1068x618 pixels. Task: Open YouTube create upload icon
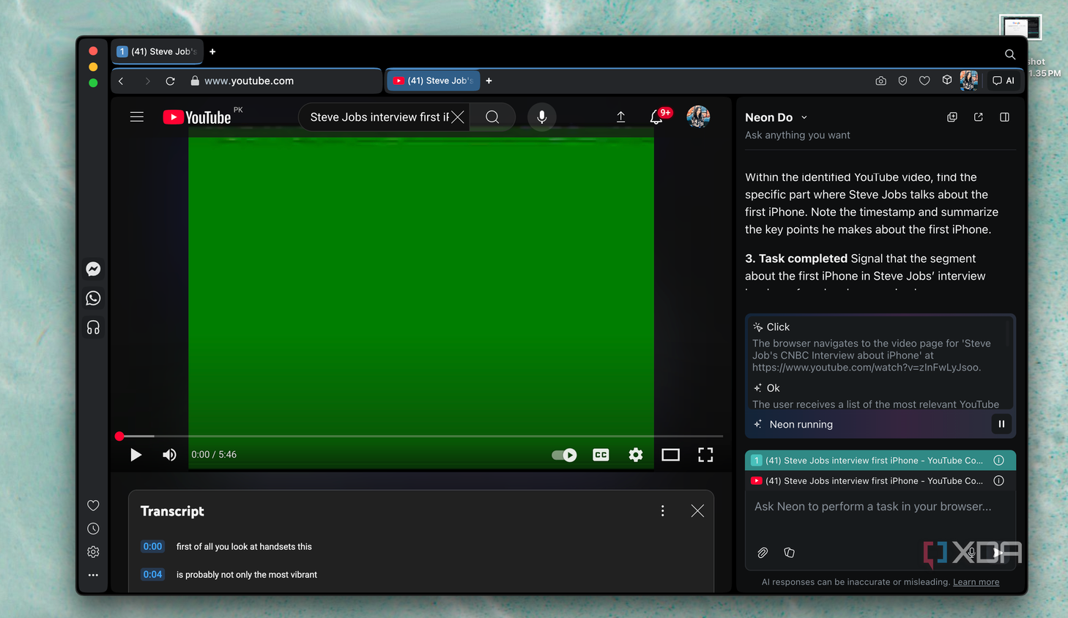tap(620, 117)
